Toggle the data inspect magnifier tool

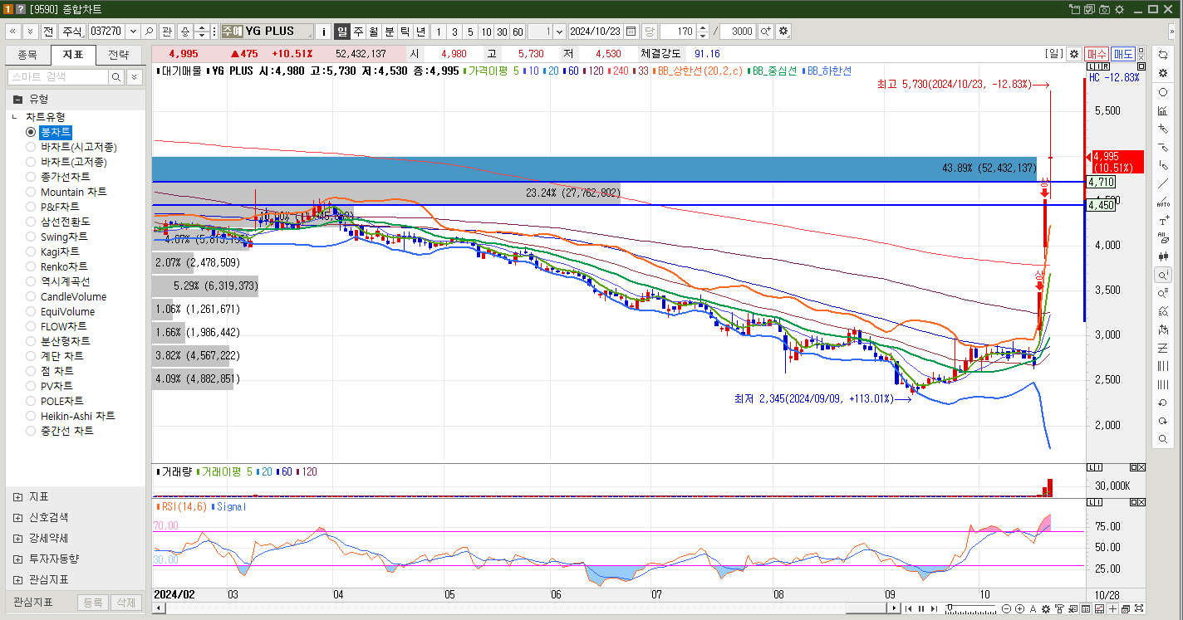(x=1163, y=275)
